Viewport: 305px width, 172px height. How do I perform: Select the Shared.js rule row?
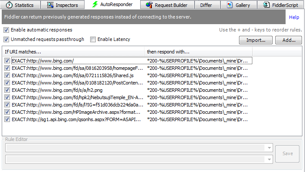[x=129, y=75]
